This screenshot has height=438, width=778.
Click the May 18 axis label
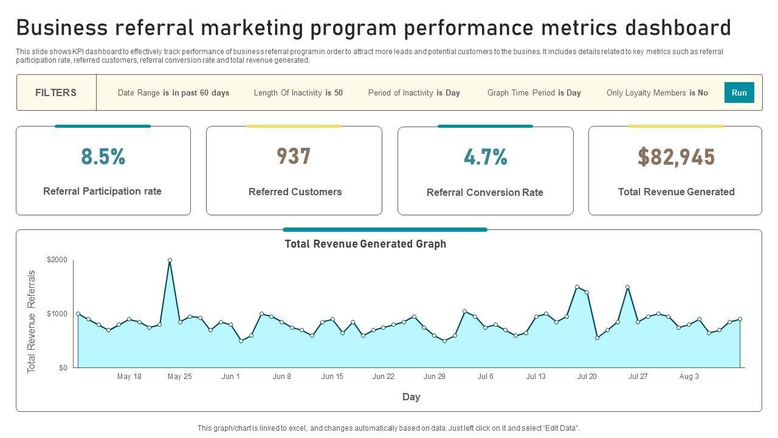pyautogui.click(x=129, y=377)
